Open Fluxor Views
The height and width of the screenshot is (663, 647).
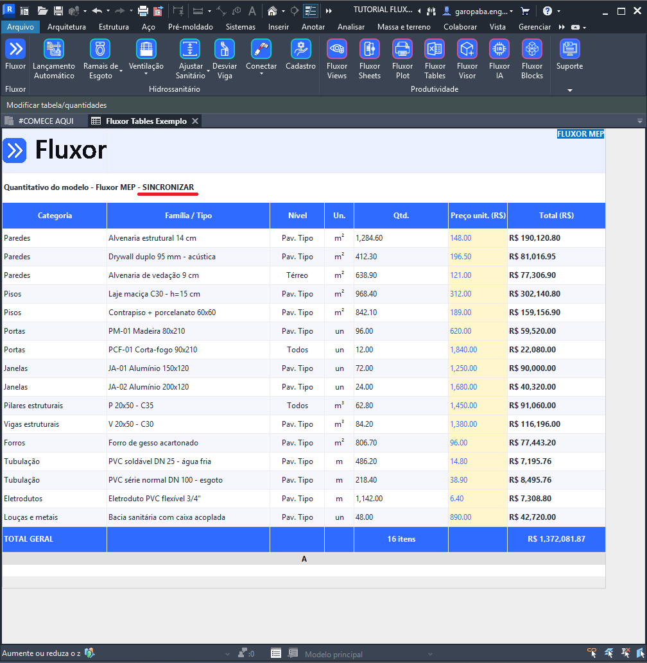click(337, 59)
